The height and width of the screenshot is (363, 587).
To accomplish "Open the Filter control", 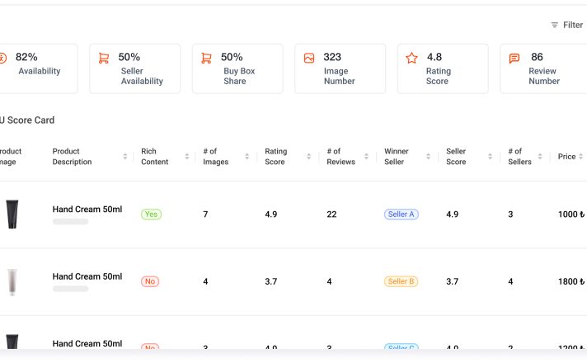I will [566, 25].
